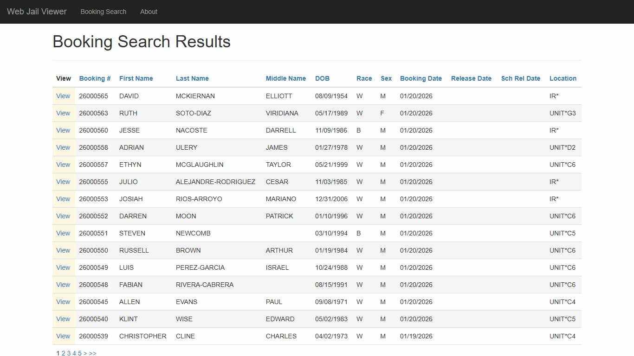Sort results by Sex
Viewport: 634px width, 356px height.
386,78
